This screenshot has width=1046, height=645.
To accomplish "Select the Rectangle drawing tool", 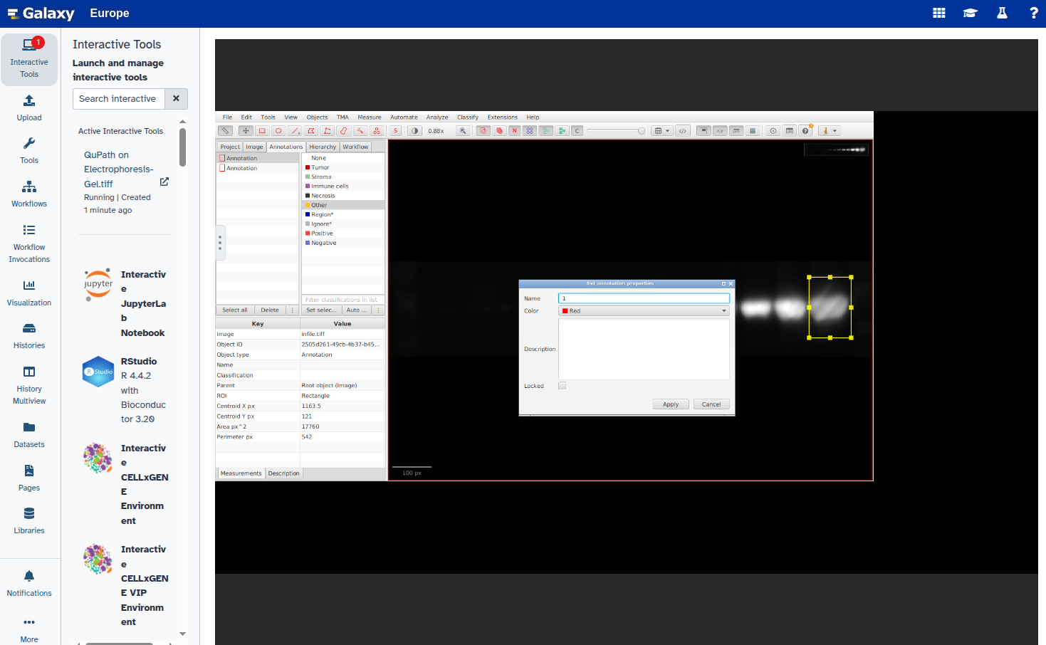I will pyautogui.click(x=262, y=131).
